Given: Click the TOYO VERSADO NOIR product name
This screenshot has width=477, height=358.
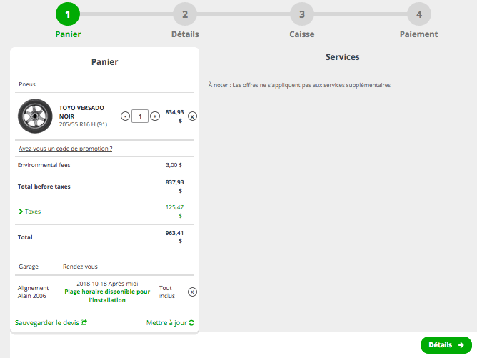Looking at the screenshot, I should click(x=81, y=111).
